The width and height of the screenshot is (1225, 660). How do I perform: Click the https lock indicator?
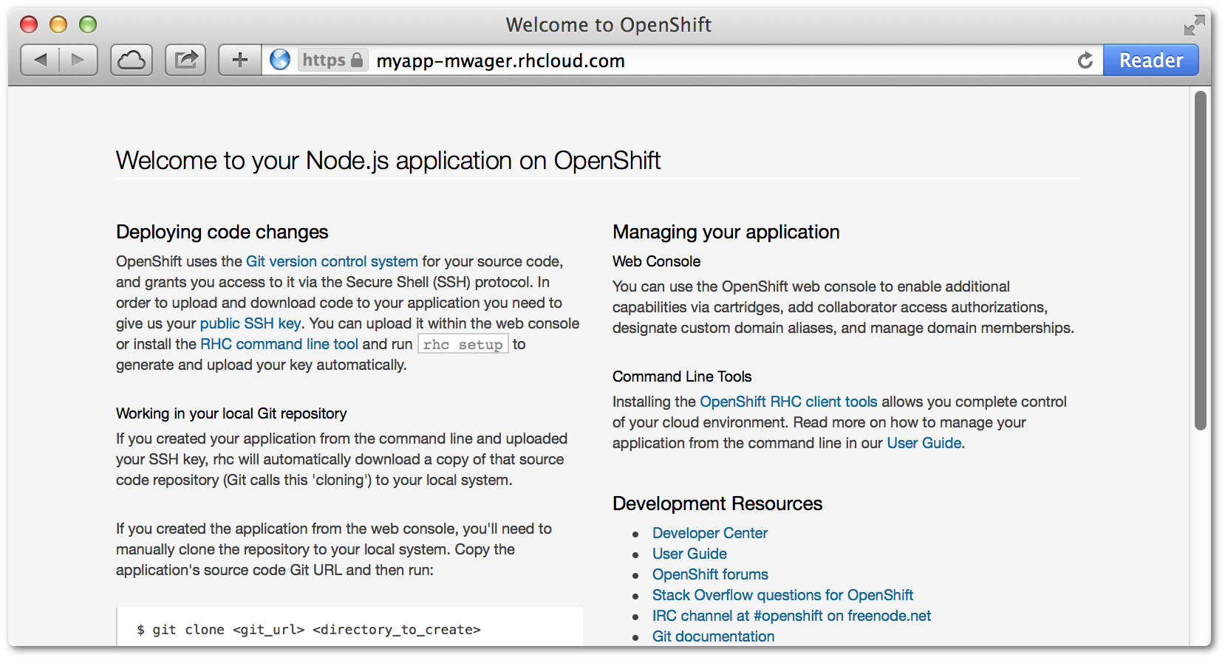(332, 60)
